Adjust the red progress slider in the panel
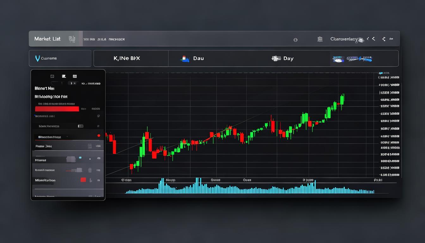425x243 pixels. point(57,109)
